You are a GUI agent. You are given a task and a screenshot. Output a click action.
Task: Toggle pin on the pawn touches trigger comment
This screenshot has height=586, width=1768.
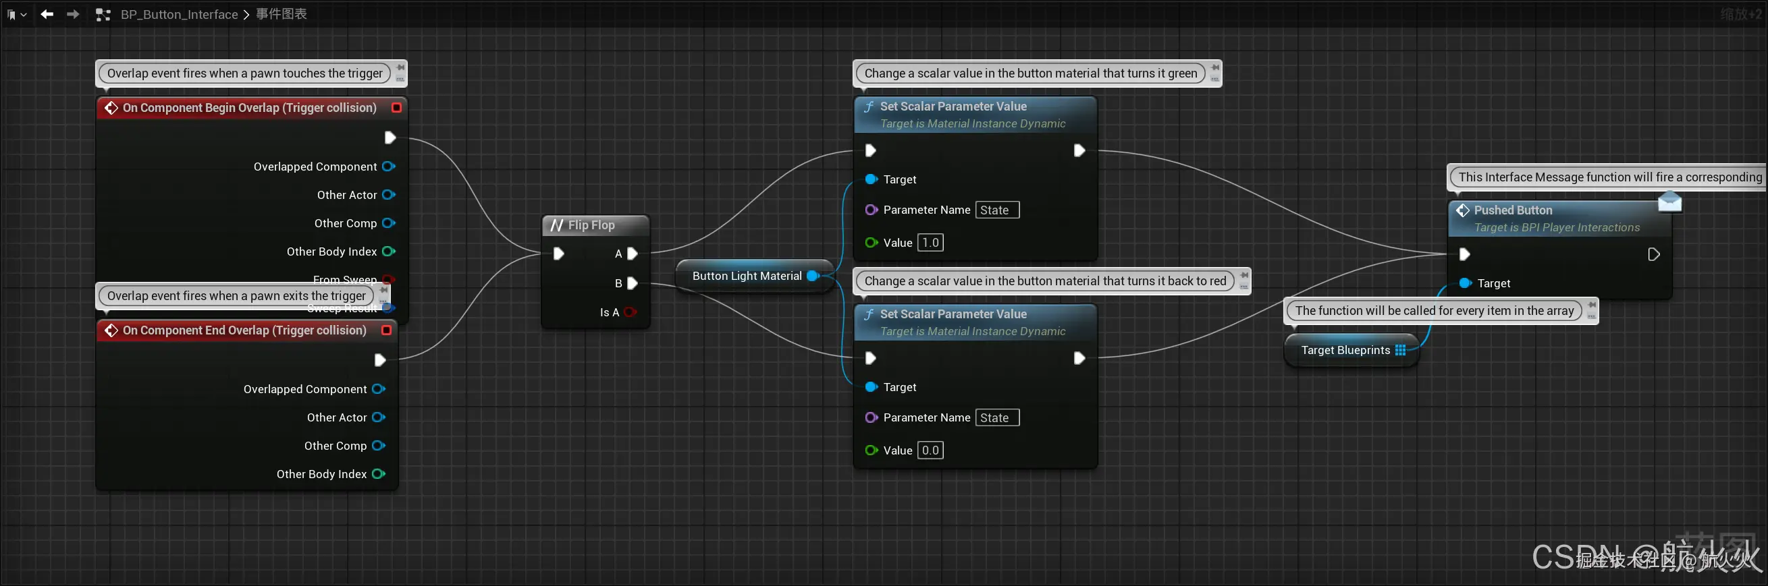click(400, 68)
